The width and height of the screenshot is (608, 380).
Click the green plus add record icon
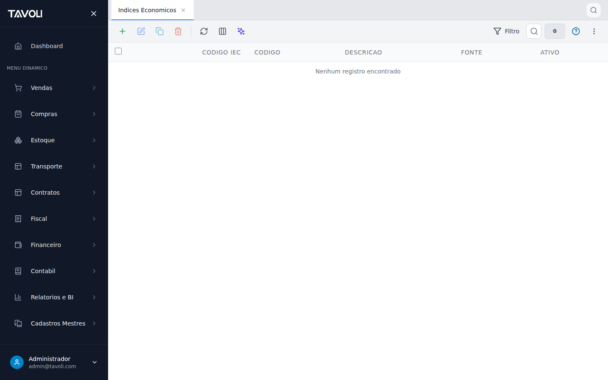coord(122,31)
